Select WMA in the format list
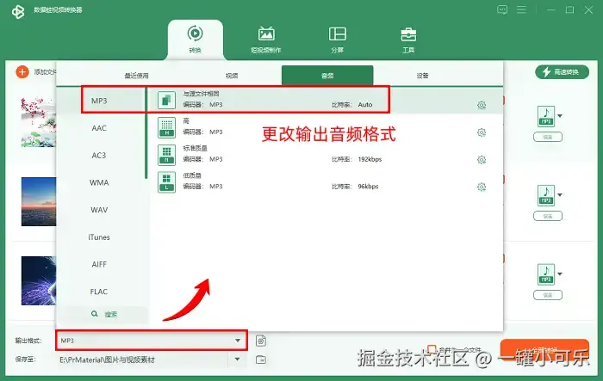The width and height of the screenshot is (603, 381). click(99, 182)
